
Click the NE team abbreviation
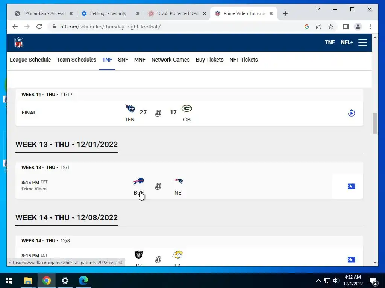[178, 193]
